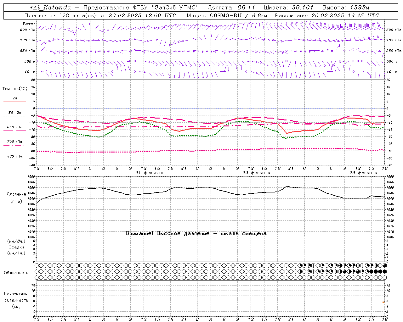Click the (гПа) pressure unit label
The image size is (403, 322).
pos(16,201)
